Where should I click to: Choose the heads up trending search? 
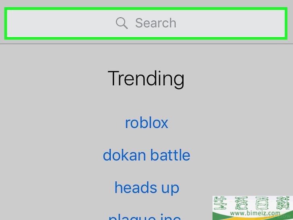pos(147,188)
